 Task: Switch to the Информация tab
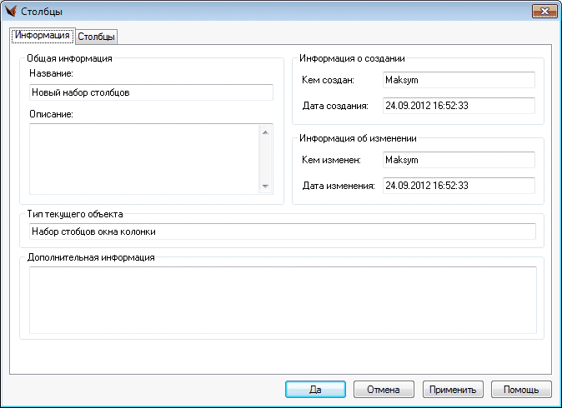coord(42,36)
